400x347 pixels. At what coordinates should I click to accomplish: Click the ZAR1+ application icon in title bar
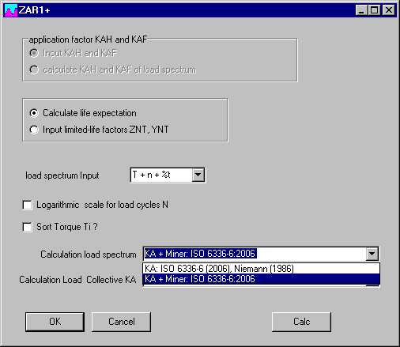tap(11, 10)
